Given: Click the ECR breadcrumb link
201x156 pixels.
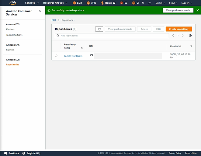Looking at the screenshot, I should 54,20.
